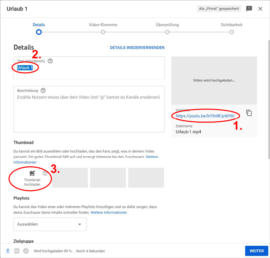Copy the video link with copy icon

[x=249, y=113]
